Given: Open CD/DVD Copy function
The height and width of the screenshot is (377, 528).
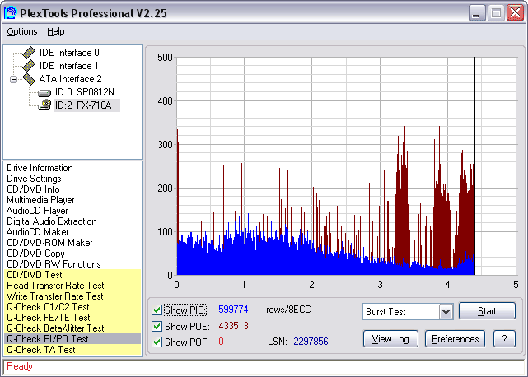Looking at the screenshot, I should point(35,254).
